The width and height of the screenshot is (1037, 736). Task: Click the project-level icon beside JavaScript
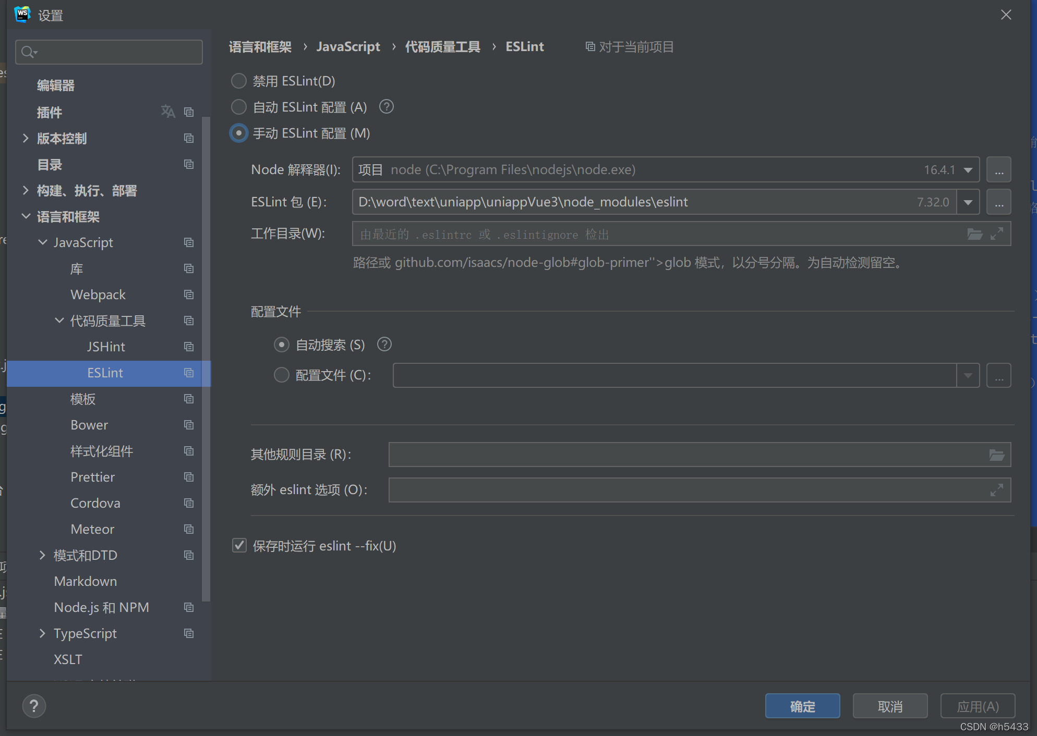pyautogui.click(x=189, y=242)
